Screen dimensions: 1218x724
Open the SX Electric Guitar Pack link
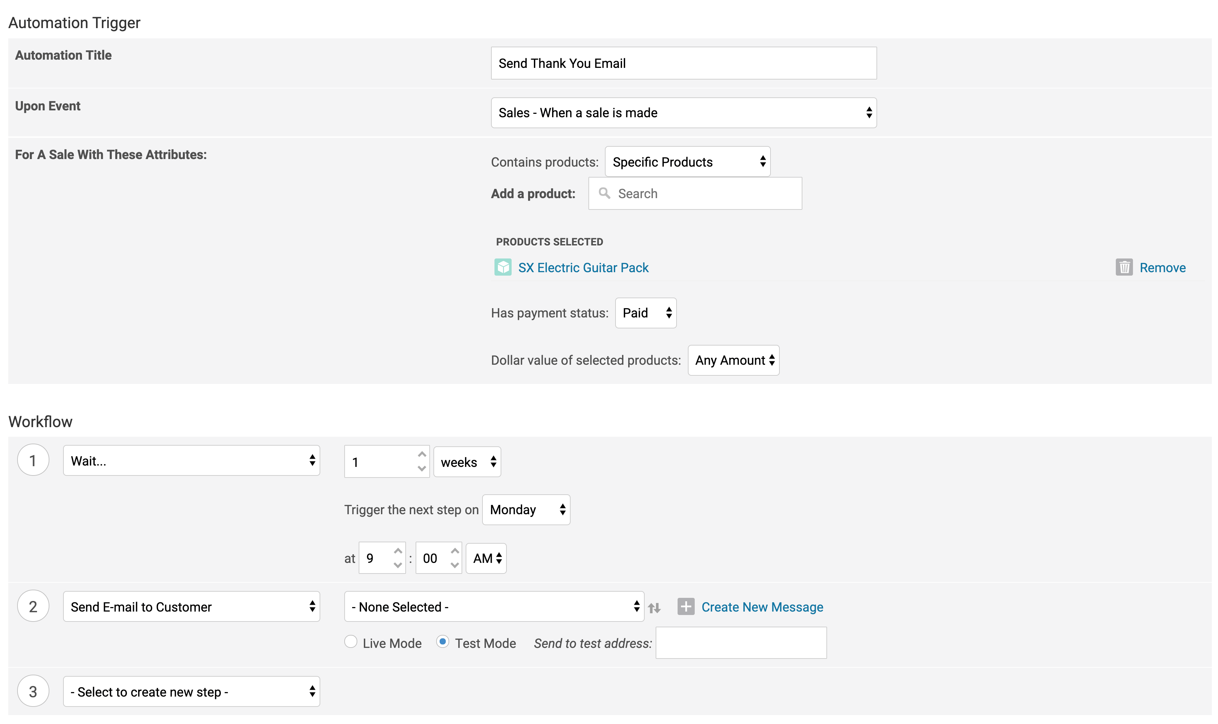pos(583,267)
